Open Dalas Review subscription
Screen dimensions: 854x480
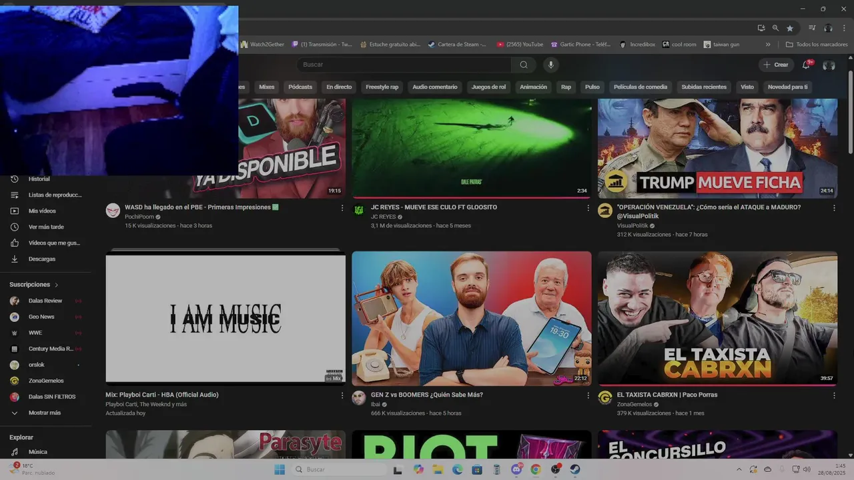(45, 301)
